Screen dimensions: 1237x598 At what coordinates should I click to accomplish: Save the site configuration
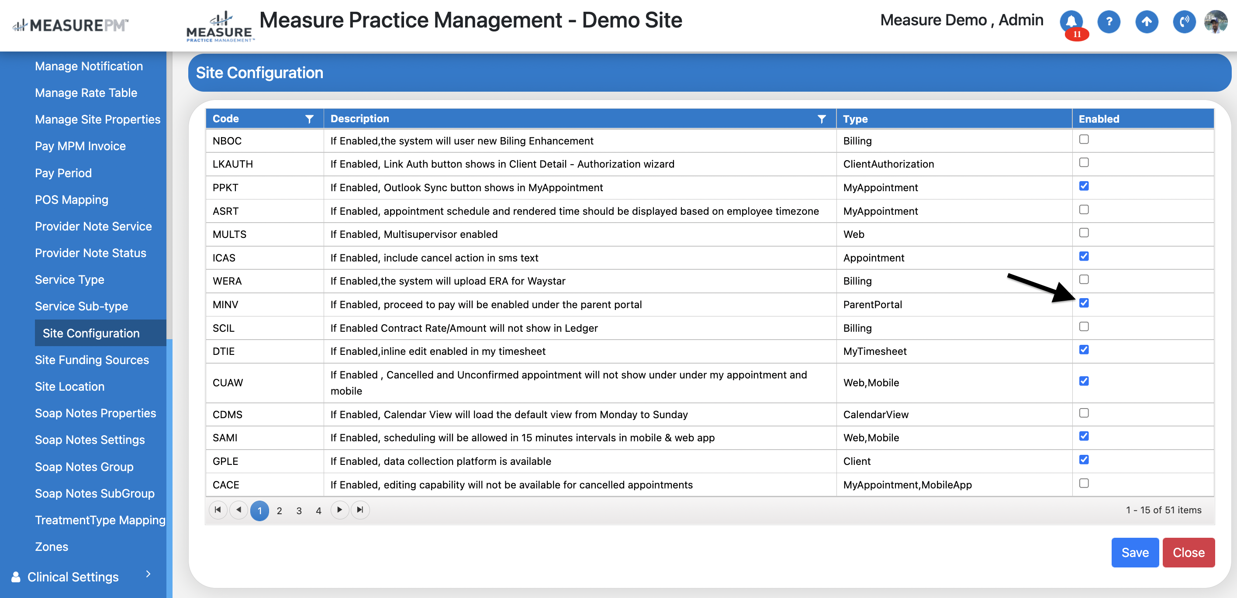click(x=1135, y=553)
